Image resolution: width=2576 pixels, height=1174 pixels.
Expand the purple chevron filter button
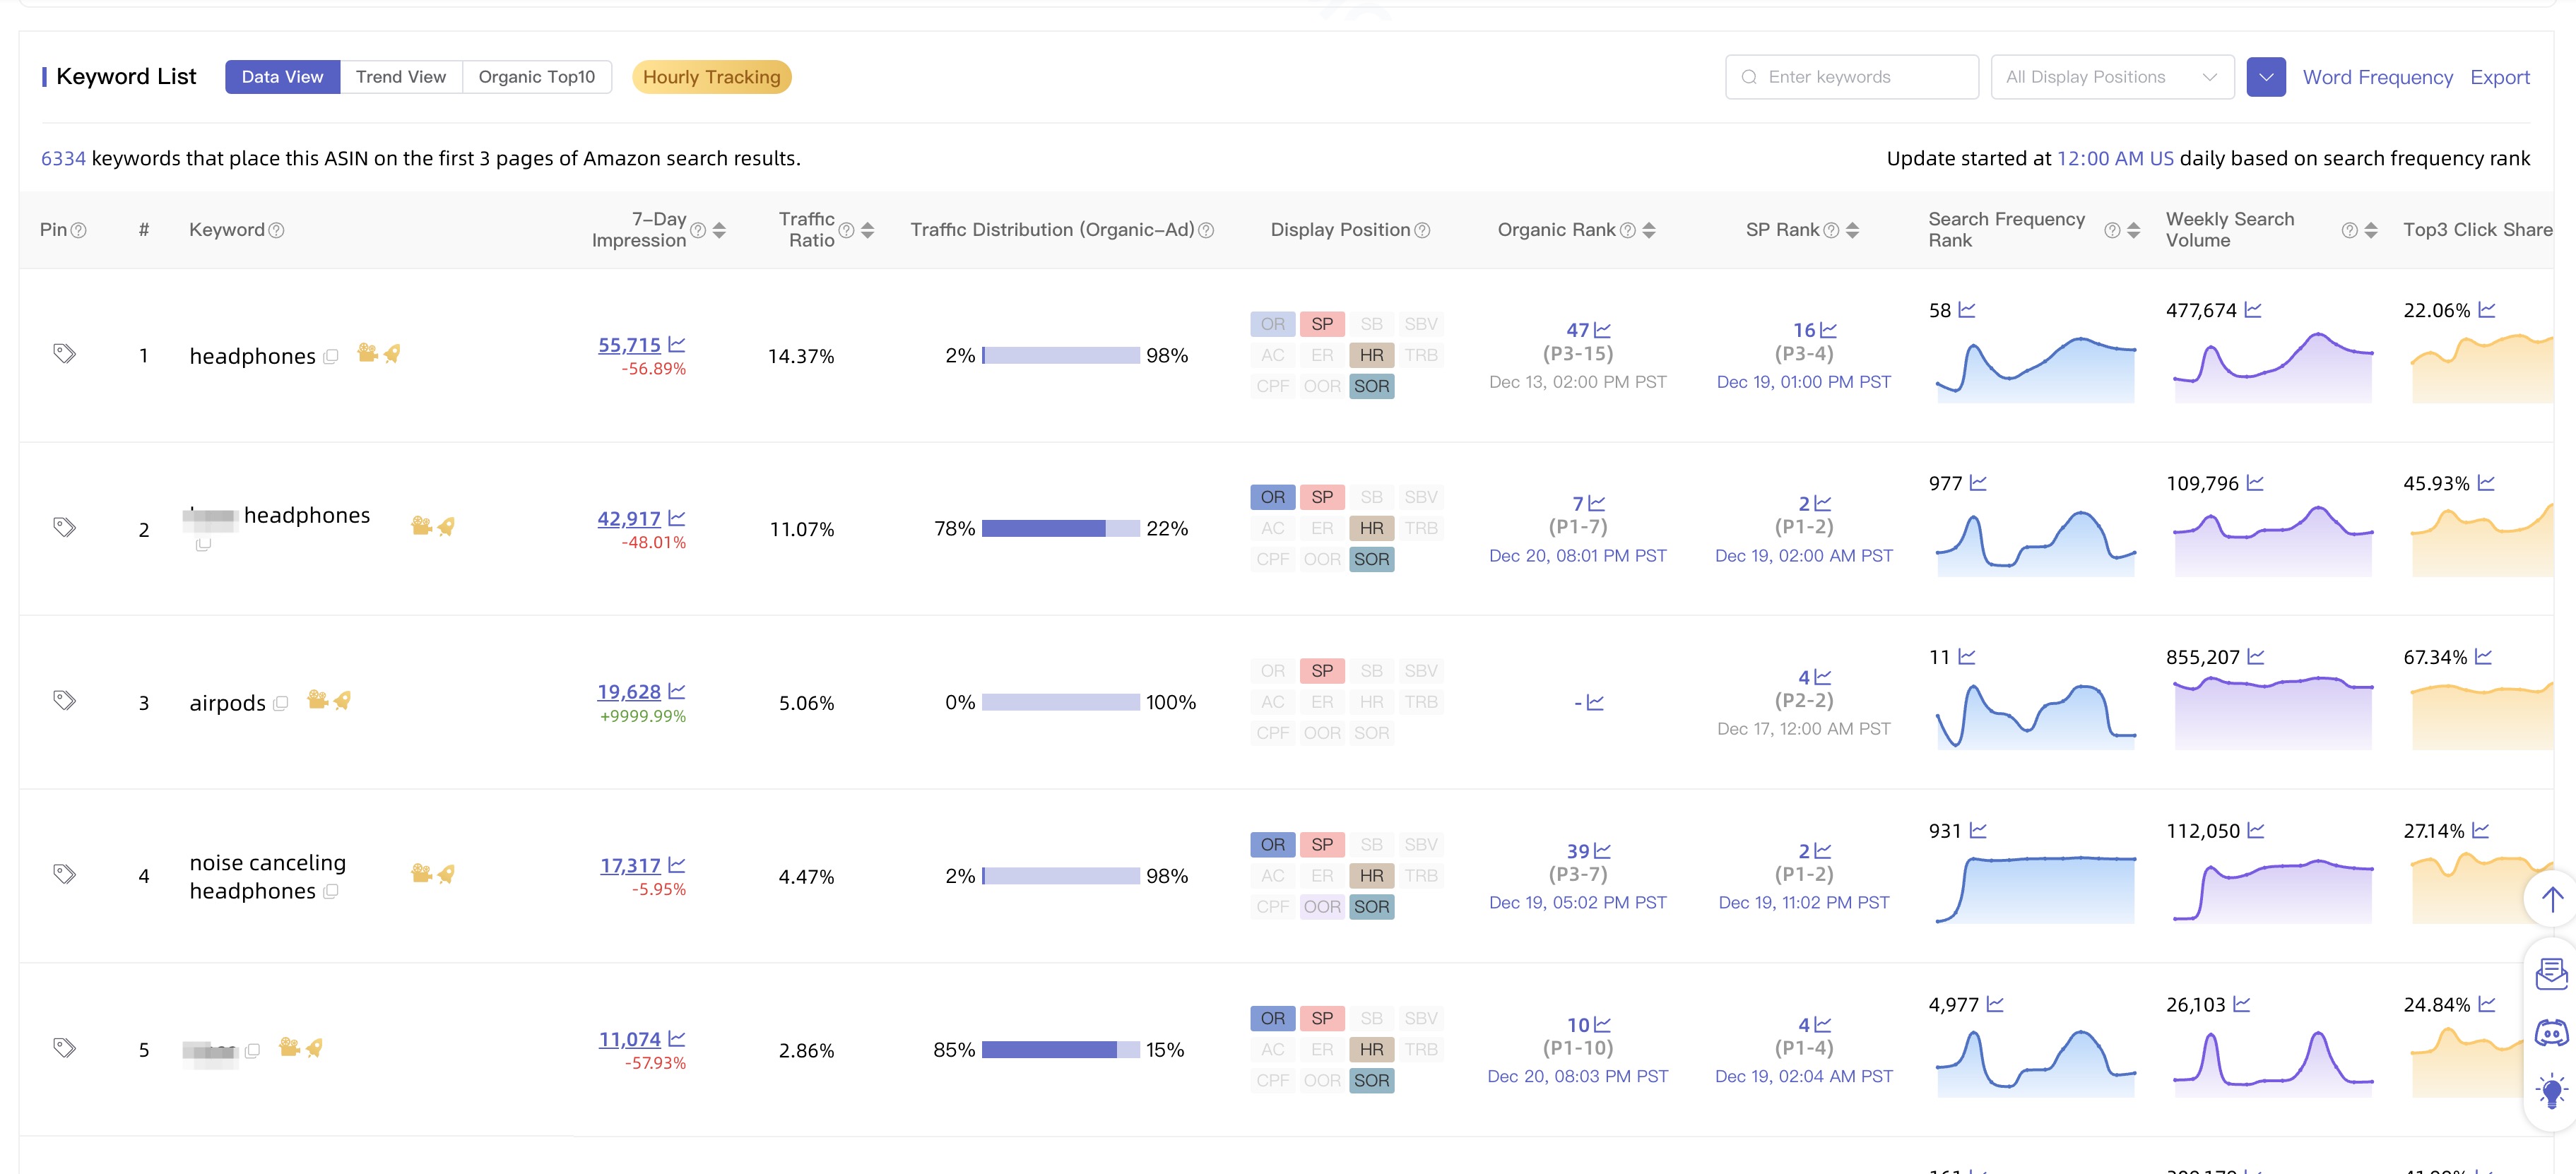[2266, 77]
